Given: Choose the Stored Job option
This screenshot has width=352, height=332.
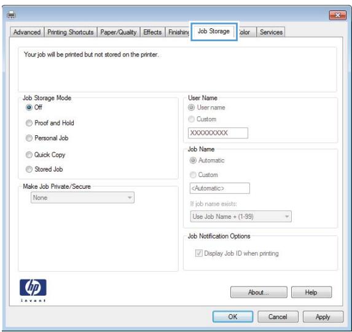Looking at the screenshot, I should click(x=44, y=169).
